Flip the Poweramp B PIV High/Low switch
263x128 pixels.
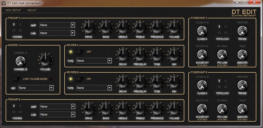(x=222, y=109)
